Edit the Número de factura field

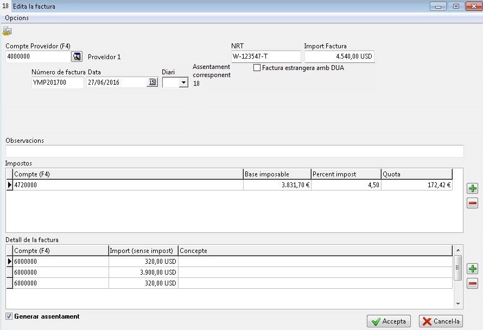click(58, 82)
